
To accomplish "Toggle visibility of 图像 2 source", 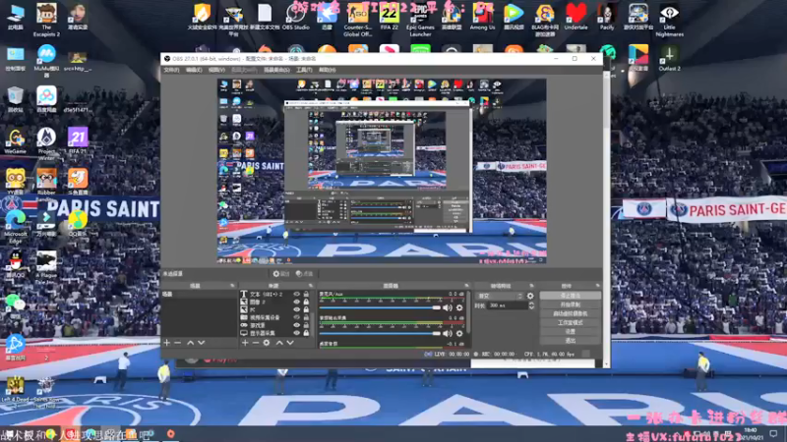I will pyautogui.click(x=297, y=302).
